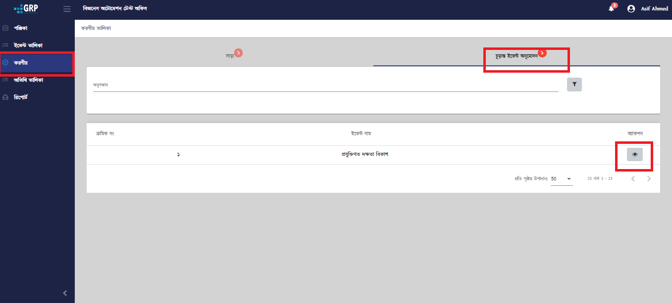
Task: Click the অ্যাকশন column header
Action: pyautogui.click(x=635, y=134)
